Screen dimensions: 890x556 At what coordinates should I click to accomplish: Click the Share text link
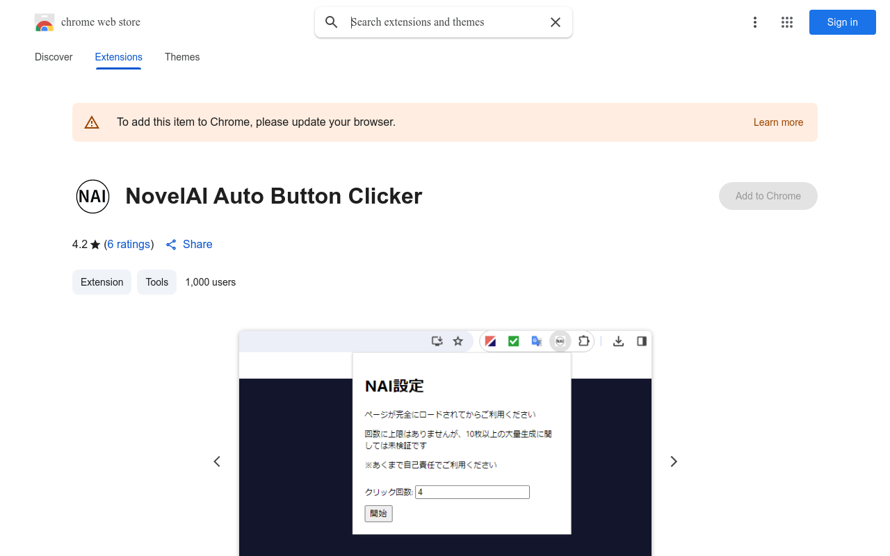click(197, 245)
